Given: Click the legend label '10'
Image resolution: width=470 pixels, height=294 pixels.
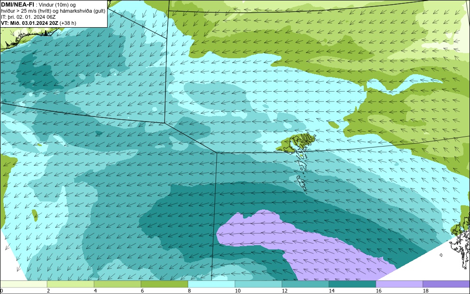Looking at the screenshot, I should click(238, 291).
